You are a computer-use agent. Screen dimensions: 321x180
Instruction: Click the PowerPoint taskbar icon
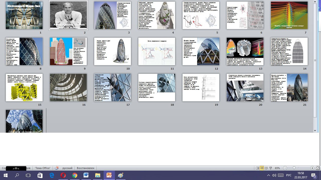[x=109, y=175]
